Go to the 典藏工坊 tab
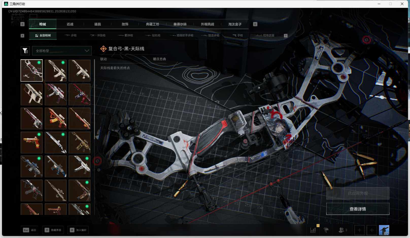 point(152,24)
